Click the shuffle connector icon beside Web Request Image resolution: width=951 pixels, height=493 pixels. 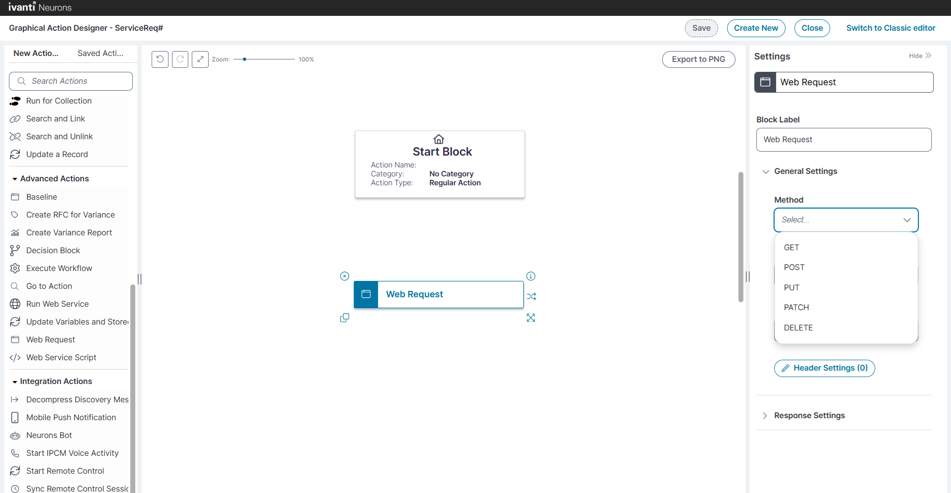531,296
